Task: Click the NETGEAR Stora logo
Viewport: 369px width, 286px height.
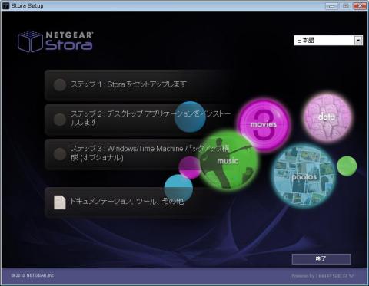Action: [x=55, y=41]
